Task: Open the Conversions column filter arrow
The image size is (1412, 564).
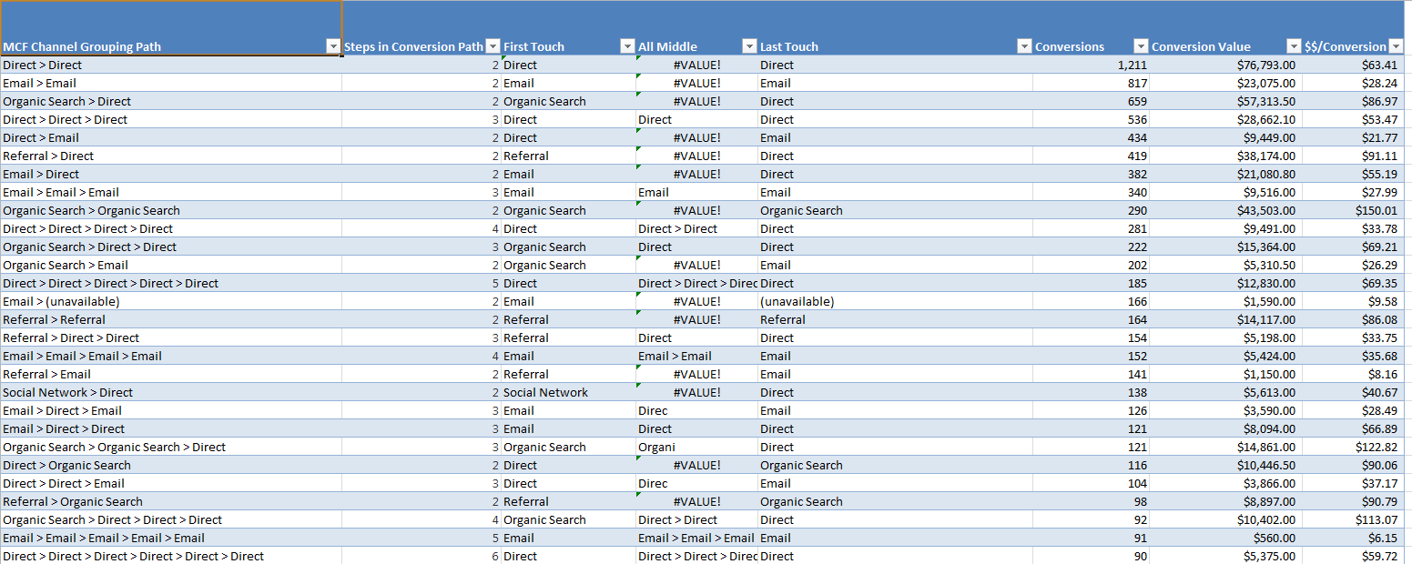Action: 1141,46
